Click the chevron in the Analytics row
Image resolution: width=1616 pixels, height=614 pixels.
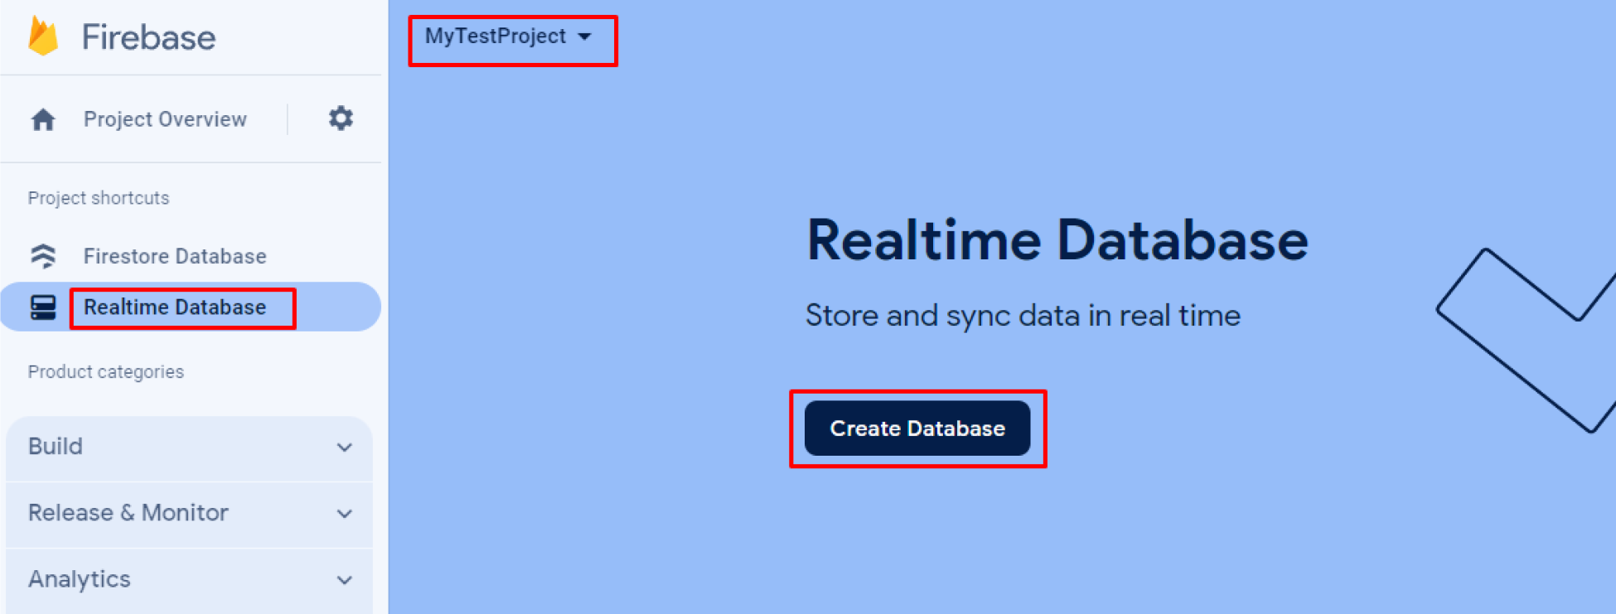point(345,580)
